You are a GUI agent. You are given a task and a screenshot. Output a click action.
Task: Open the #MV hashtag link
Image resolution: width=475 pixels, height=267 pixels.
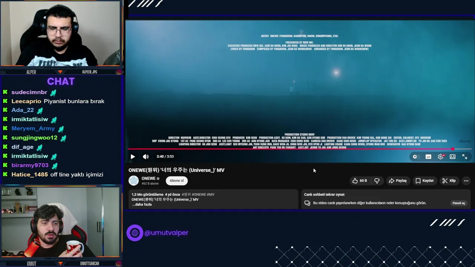coord(211,194)
